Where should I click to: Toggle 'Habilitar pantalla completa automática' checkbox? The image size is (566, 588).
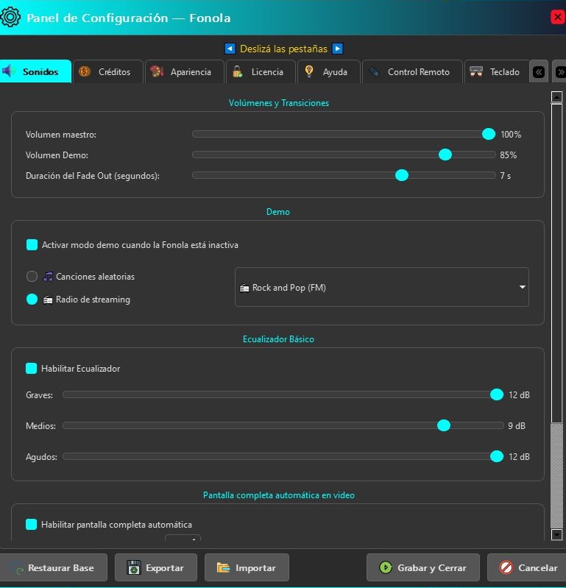pyautogui.click(x=31, y=524)
